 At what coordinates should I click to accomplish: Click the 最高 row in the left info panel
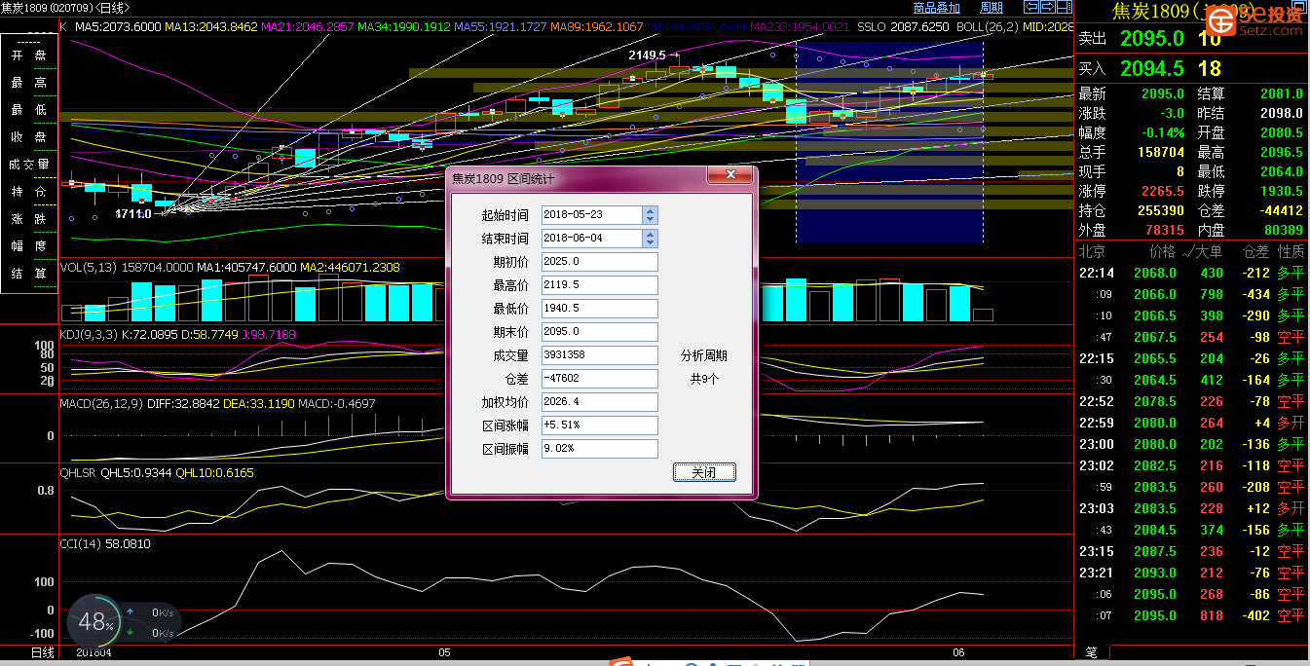[x=29, y=83]
